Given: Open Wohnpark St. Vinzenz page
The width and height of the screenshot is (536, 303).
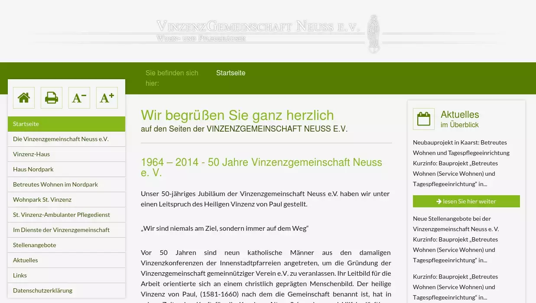Looking at the screenshot, I should [x=66, y=200].
